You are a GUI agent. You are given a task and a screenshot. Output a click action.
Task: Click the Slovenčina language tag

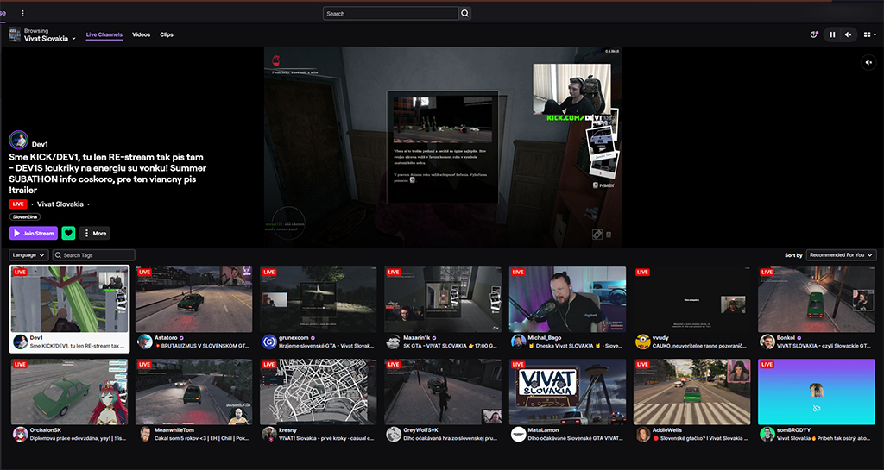pos(25,216)
